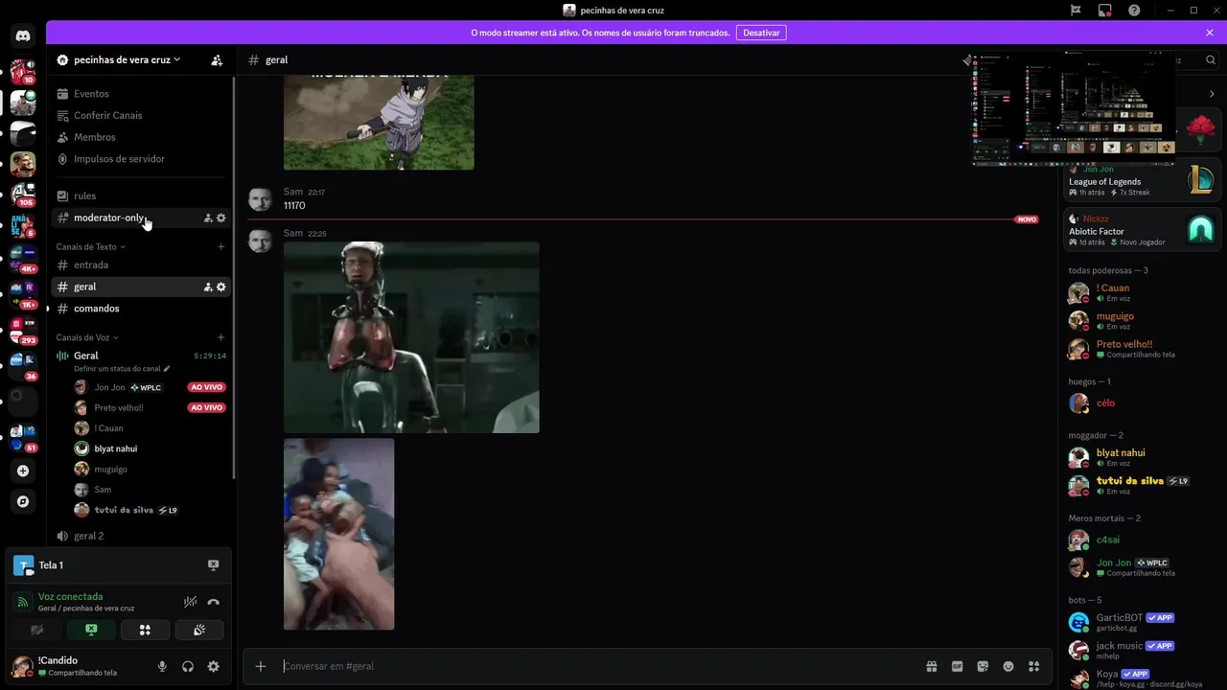Open the sticker picker
Screen dimensions: 1227x690
coord(983,666)
